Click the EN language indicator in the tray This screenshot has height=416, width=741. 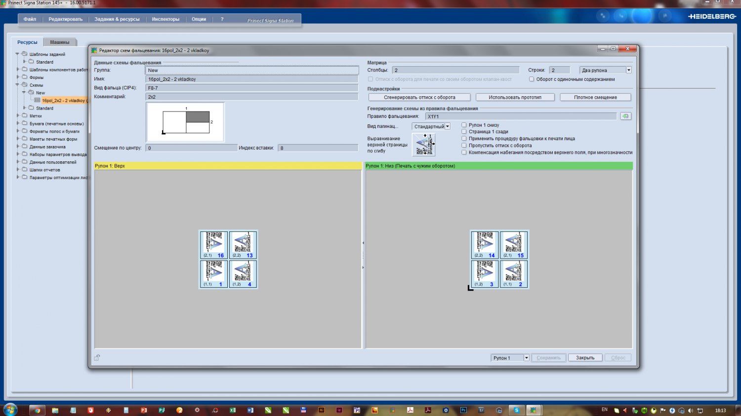[x=605, y=410]
